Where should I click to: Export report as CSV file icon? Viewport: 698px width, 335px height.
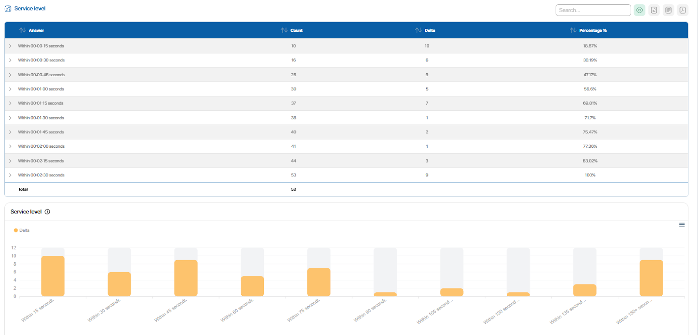point(654,10)
